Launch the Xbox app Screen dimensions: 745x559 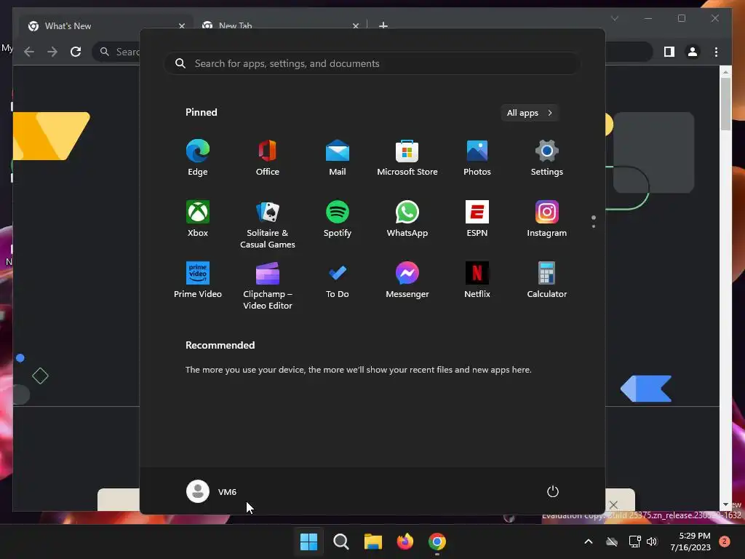198,219
